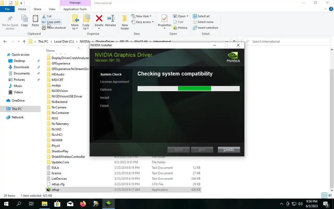The height and width of the screenshot is (209, 334).
Task: Click the Cut scissors icon
Action: pos(44,16)
